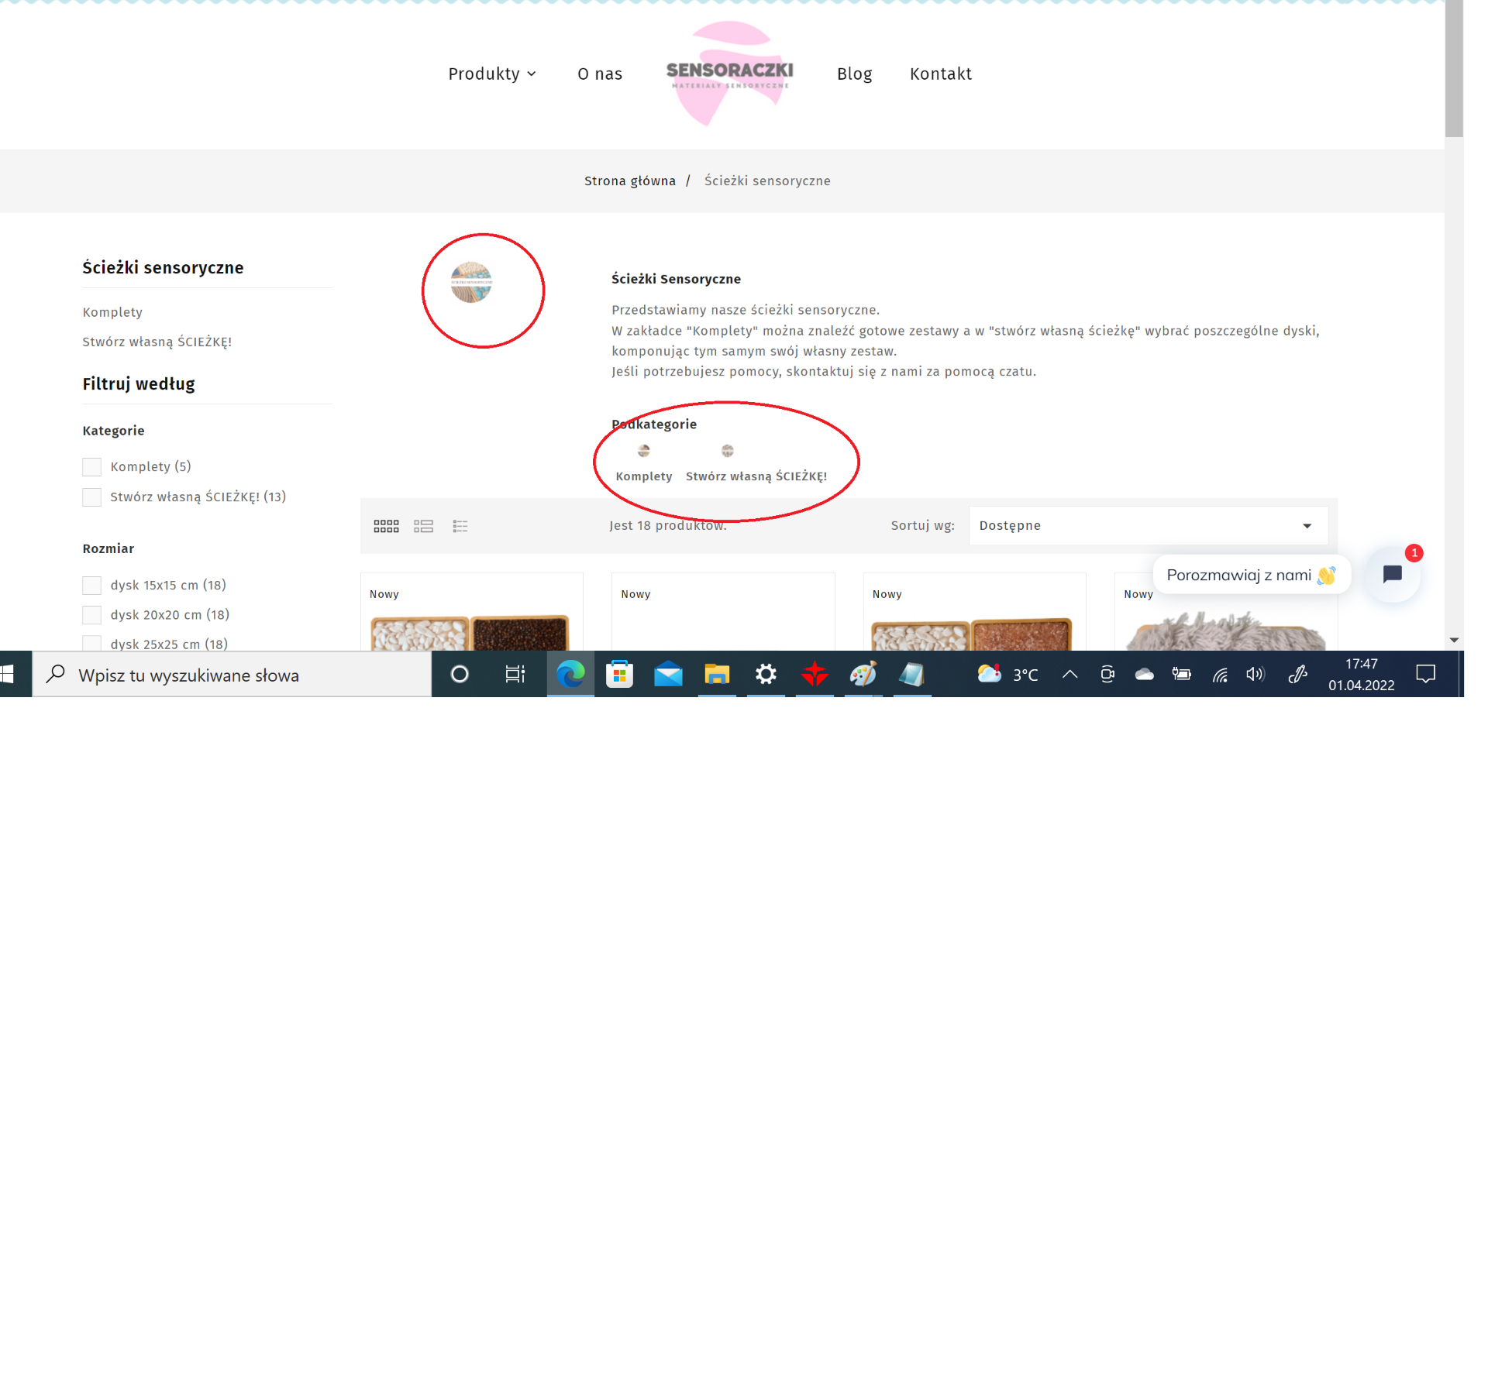Image resolution: width=1488 pixels, height=1385 pixels.
Task: Open Microsoft Edge in the taskbar
Action: pyautogui.click(x=570, y=675)
